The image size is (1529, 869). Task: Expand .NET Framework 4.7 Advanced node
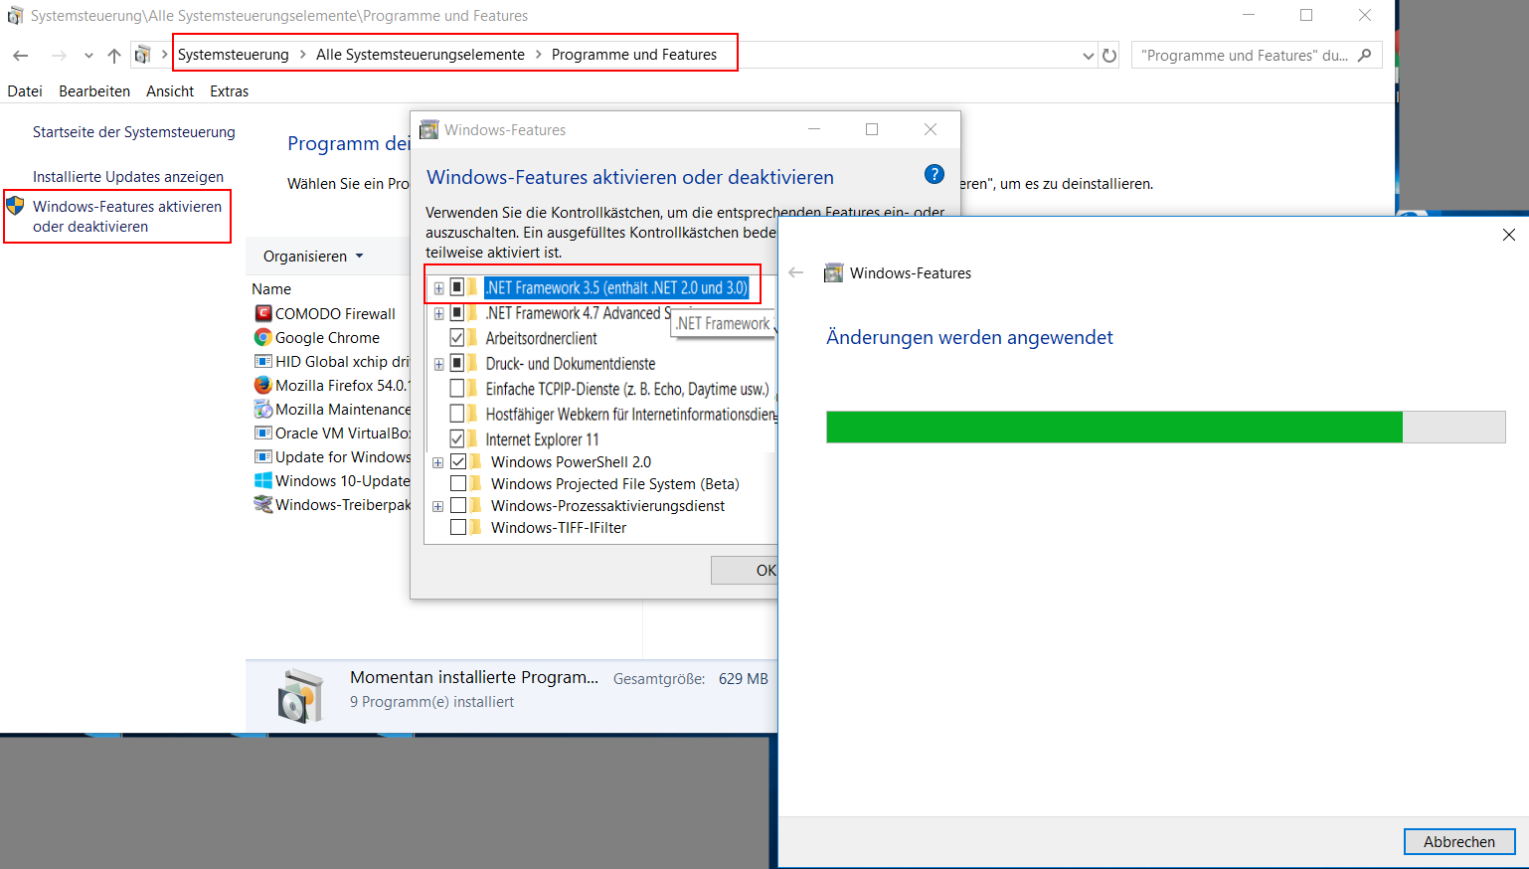[438, 313]
